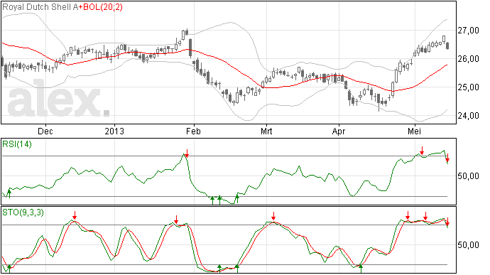Click the last RSI red sell arrow at chart end
490x275 pixels.
coord(447,158)
